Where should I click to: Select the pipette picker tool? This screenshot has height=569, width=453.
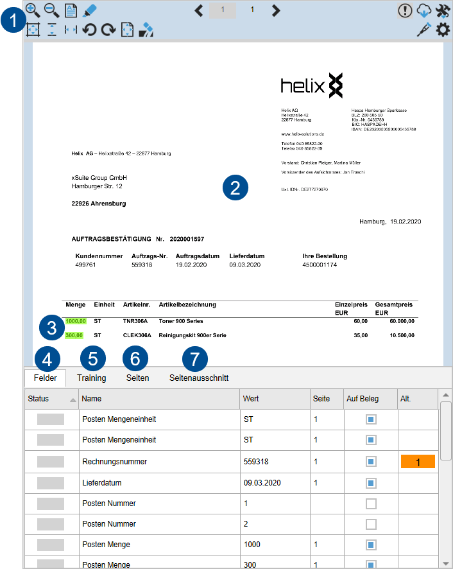(424, 30)
